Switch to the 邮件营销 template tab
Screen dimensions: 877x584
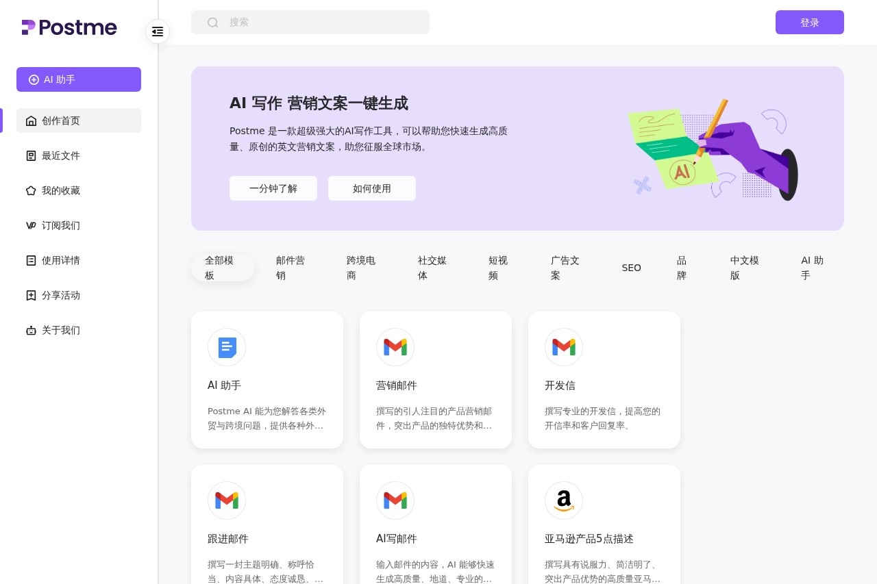click(291, 268)
